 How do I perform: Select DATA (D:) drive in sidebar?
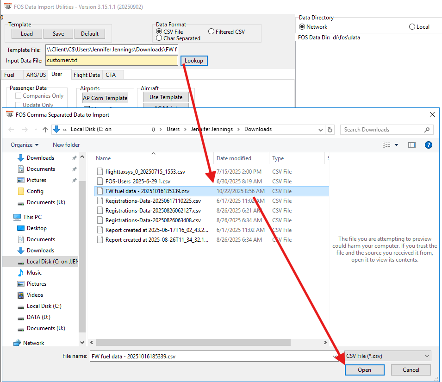pos(38,317)
